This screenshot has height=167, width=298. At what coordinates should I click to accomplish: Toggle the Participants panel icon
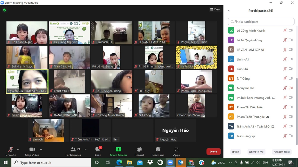click(x=73, y=150)
